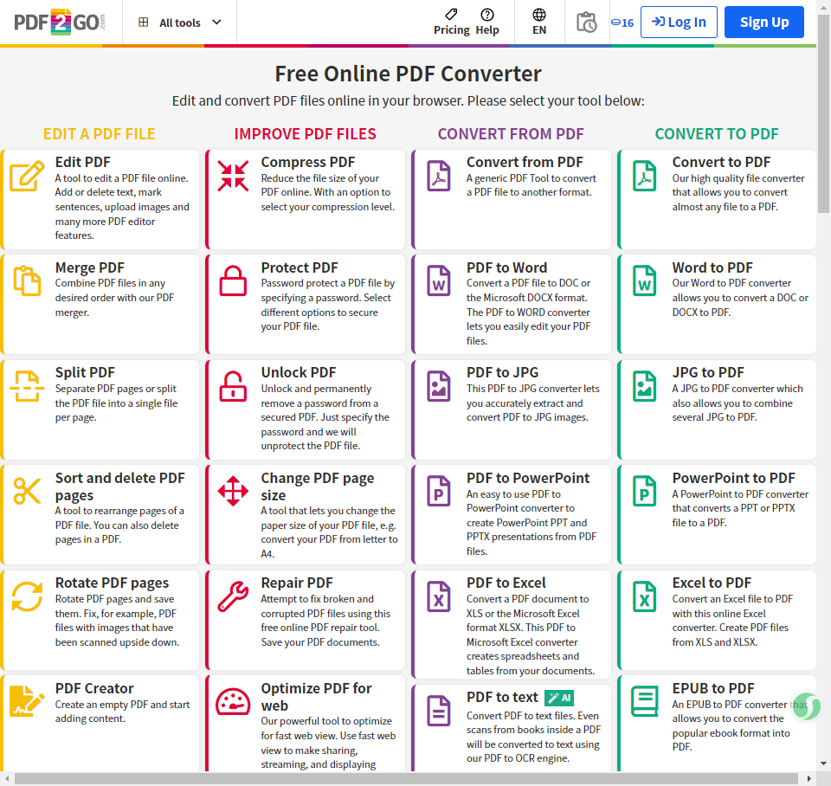Open the Help menu item
Viewport: 831px width, 786px height.
pos(487,23)
